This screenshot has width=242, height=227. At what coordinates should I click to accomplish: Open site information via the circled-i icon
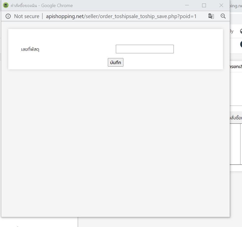coord(8,16)
